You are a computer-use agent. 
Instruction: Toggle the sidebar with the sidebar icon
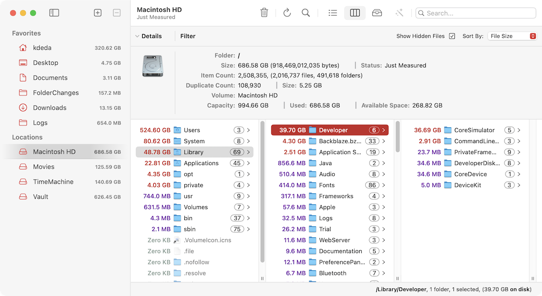click(54, 12)
